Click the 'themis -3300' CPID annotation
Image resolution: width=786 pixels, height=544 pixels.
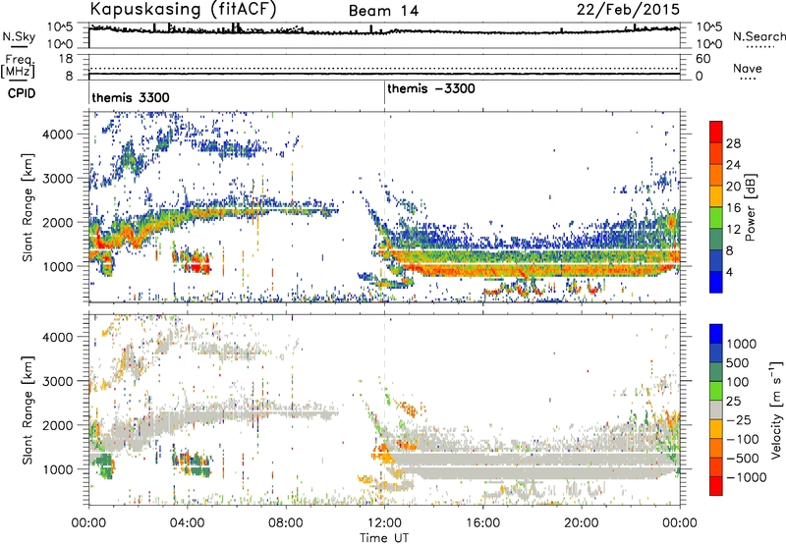[x=431, y=88]
